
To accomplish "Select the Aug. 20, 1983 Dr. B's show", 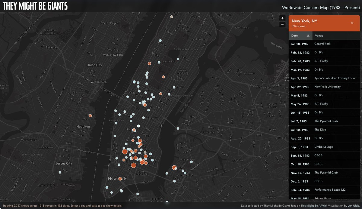I will (x=324, y=138).
